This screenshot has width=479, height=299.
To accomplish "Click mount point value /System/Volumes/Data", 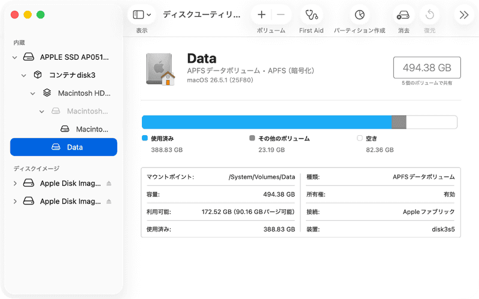I will coord(262,177).
